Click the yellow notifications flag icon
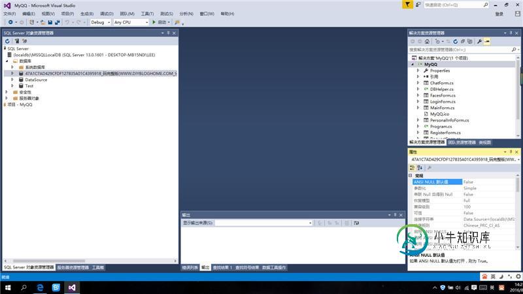Image resolution: width=523 pixels, height=294 pixels. (x=407, y=5)
